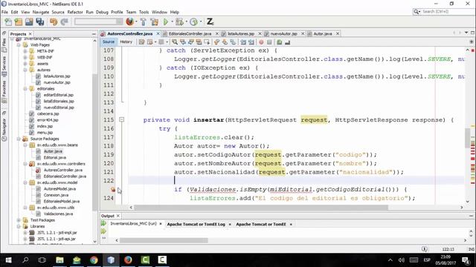Rerun output with green double arrow

[103, 223]
